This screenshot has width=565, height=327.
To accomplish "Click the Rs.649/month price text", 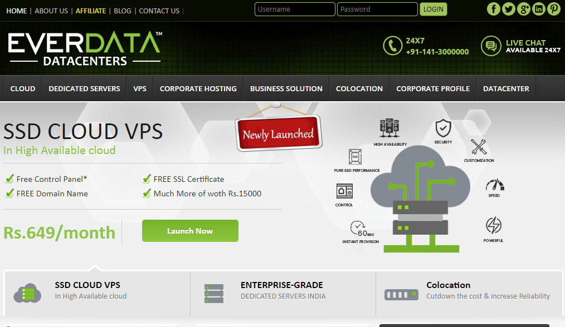I will (60, 233).
